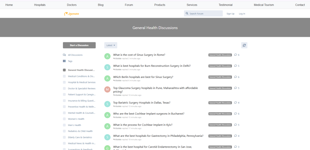Click reply count icon for Carotid Endarterectomy post
Image resolution: width=310 pixels, height=150 pixels.
[x=236, y=147]
